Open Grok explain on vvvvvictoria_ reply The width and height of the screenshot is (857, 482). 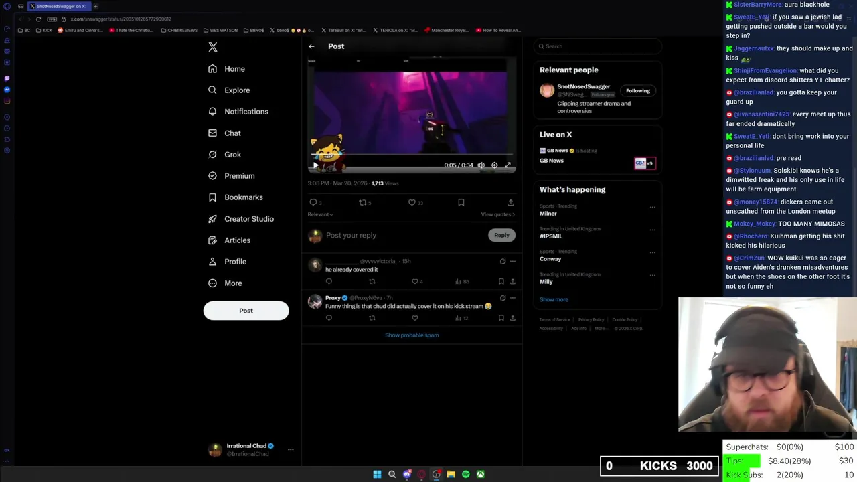click(x=502, y=261)
